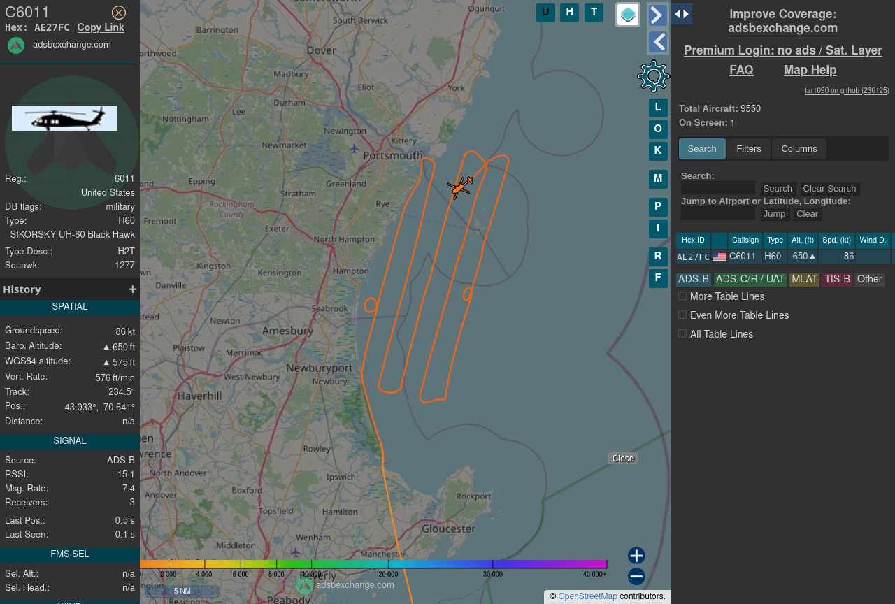Click the right chevron sidebar arrow
Image resolution: width=895 pixels, height=604 pixels.
[658, 15]
